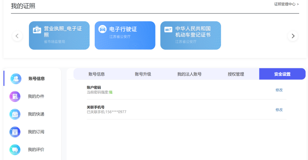Click 修改 for 账户密码
308x160 pixels.
(279, 90)
